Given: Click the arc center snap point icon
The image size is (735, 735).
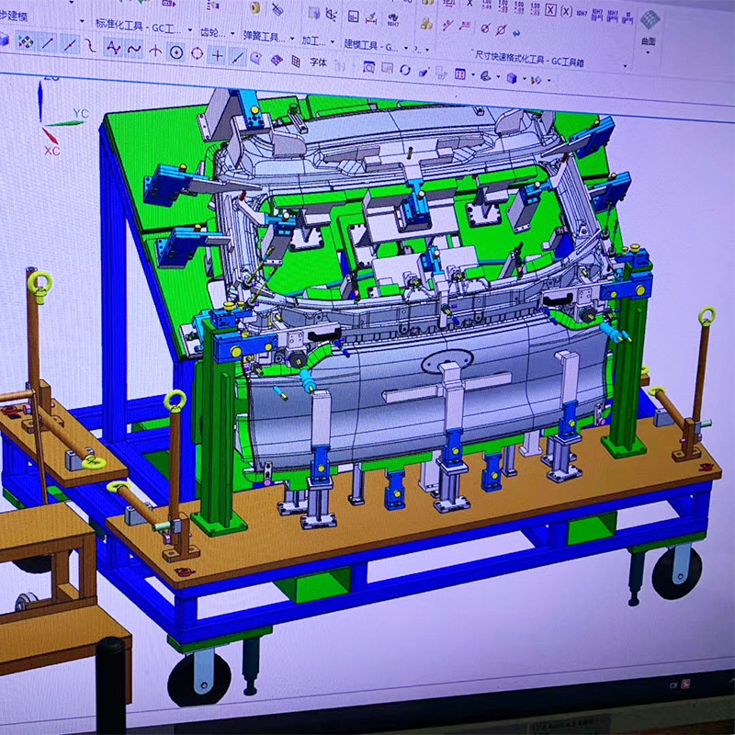Looking at the screenshot, I should (175, 51).
